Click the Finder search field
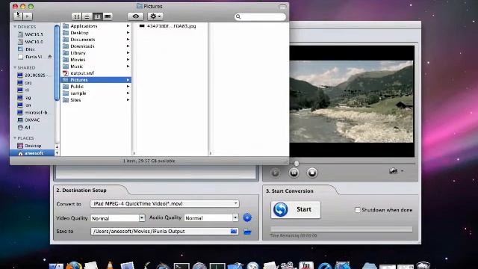The image size is (478, 269). (260, 16)
